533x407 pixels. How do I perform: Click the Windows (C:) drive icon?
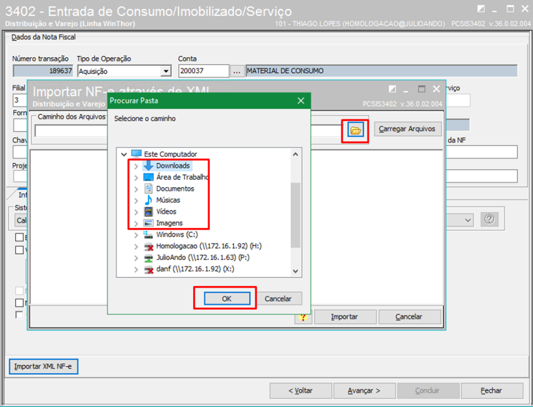148,234
